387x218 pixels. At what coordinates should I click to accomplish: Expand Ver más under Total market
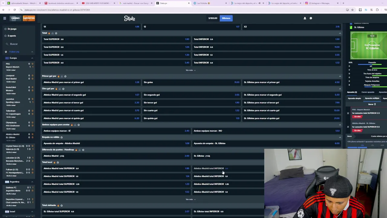pos(190,70)
